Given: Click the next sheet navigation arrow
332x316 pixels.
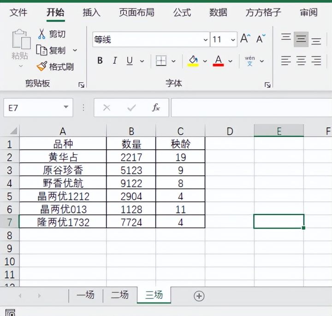Looking at the screenshot, I should [x=39, y=296].
